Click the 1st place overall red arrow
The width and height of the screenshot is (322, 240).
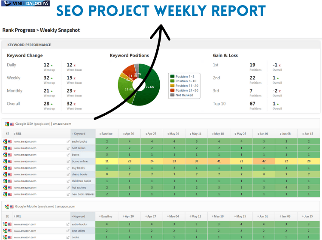pos(279,66)
